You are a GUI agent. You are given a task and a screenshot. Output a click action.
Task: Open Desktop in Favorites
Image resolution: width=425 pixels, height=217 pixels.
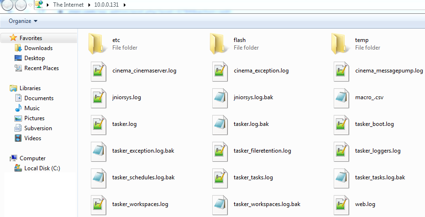34,58
